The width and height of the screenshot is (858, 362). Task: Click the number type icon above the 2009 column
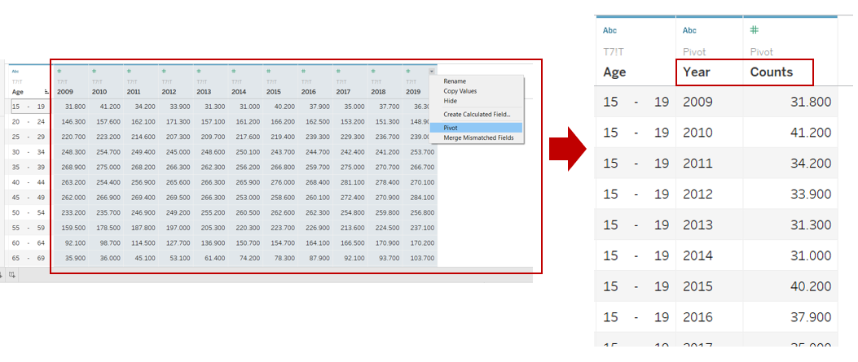tap(59, 71)
